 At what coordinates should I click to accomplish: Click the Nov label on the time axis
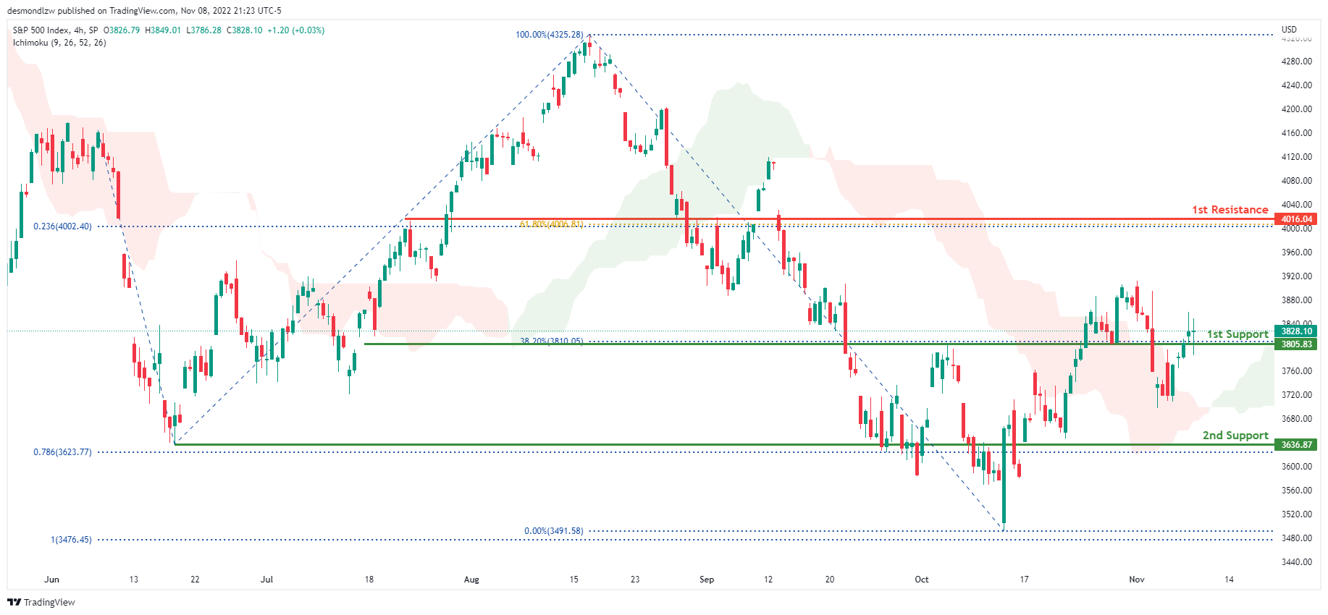(1137, 580)
